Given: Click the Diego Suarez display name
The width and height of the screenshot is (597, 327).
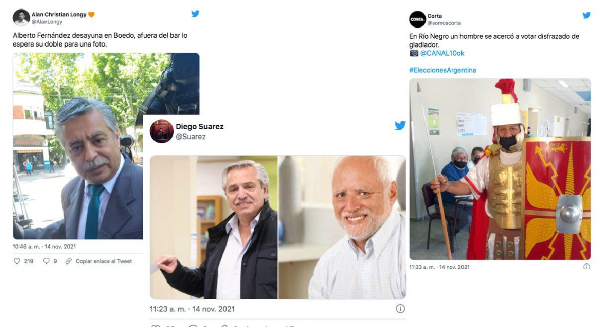Looking at the screenshot, I should pyautogui.click(x=199, y=126).
